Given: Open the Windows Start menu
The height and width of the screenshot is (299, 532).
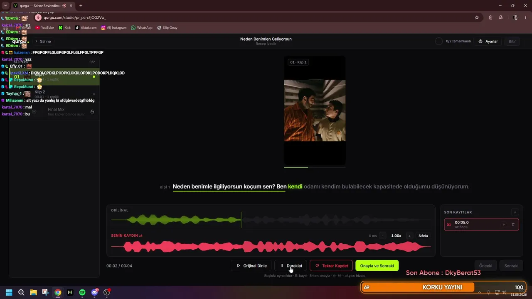Looking at the screenshot, I should click(9, 292).
